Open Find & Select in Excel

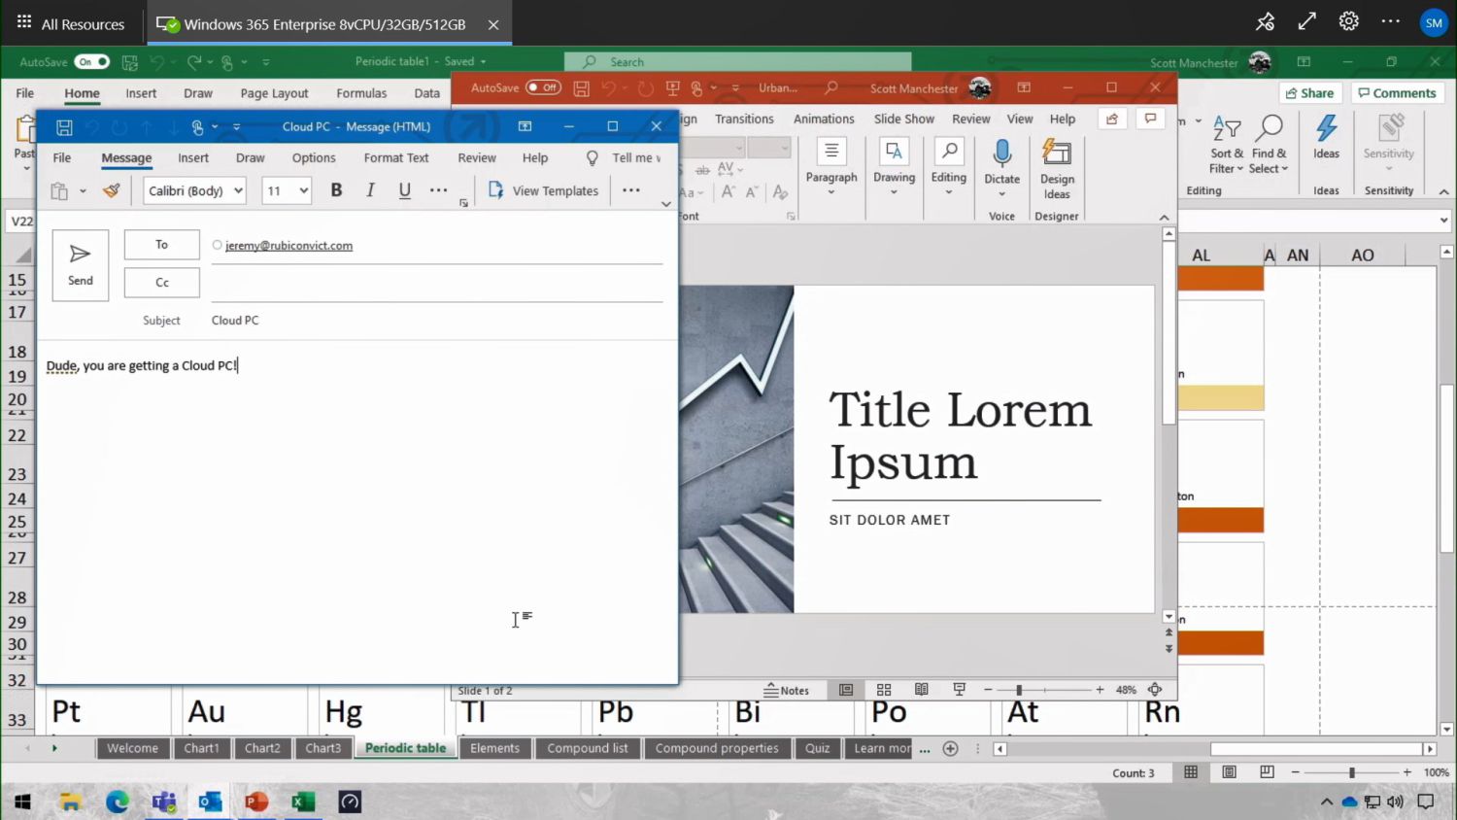[x=1269, y=146]
